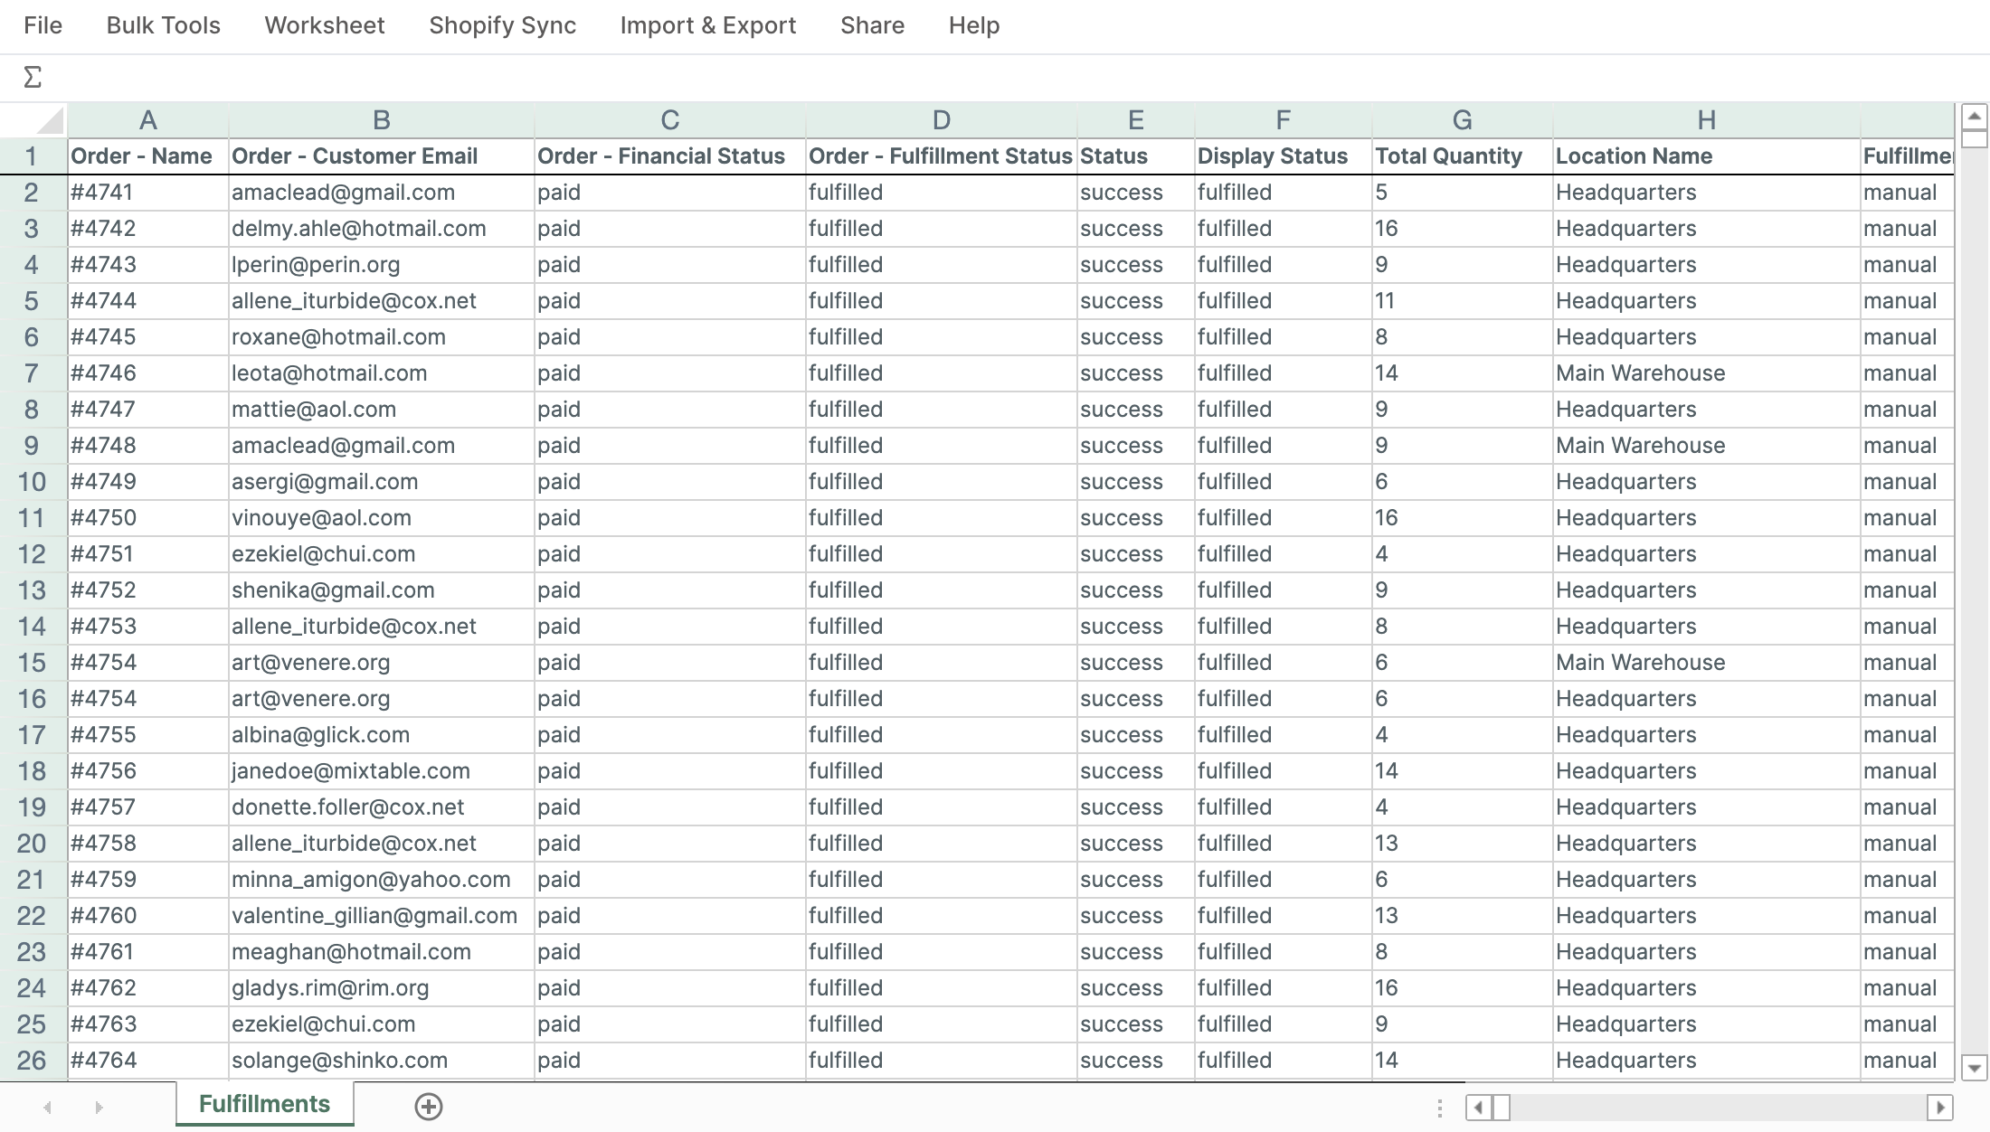Click the 'Total Quantity' header cell

coord(1463,156)
